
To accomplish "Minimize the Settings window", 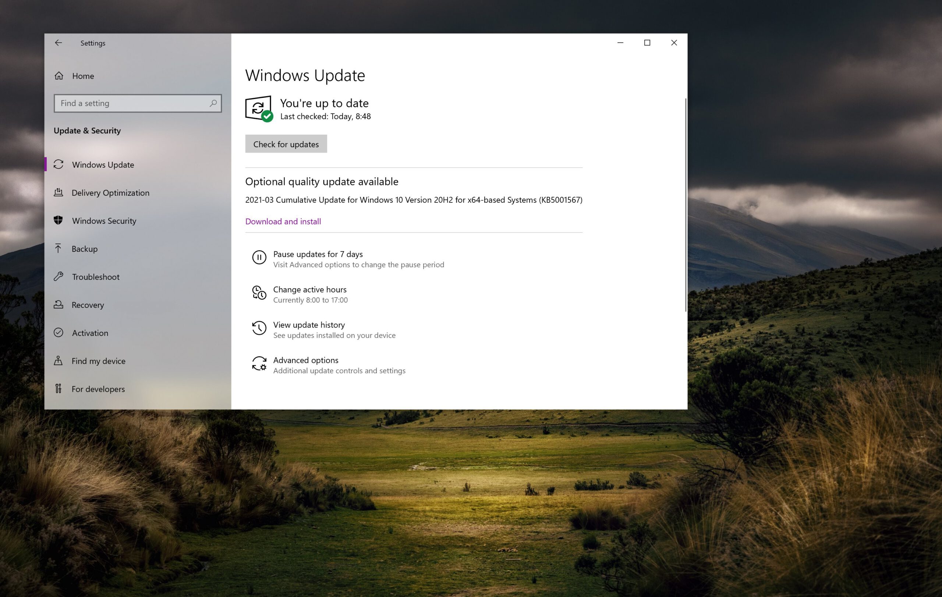I will coord(620,43).
